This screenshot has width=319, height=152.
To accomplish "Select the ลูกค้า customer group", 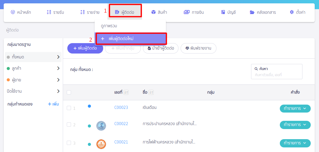I will 33,69.
